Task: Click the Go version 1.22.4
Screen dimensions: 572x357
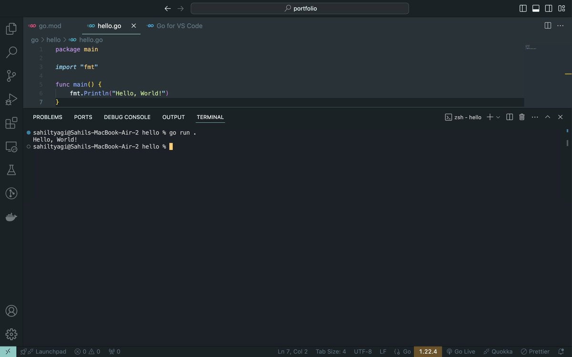Action: coord(428,352)
